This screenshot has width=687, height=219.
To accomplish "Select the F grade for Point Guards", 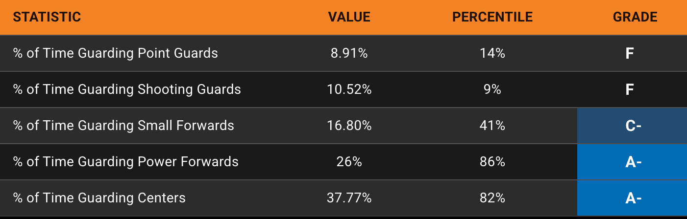I will point(630,53).
